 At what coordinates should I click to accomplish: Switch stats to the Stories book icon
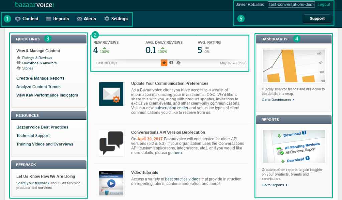[179, 63]
